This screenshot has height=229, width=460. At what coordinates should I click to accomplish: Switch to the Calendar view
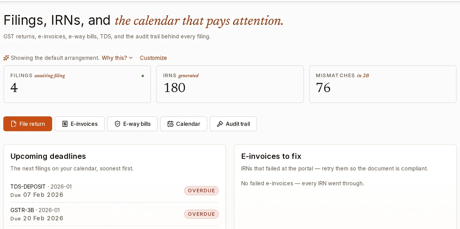pos(184,124)
